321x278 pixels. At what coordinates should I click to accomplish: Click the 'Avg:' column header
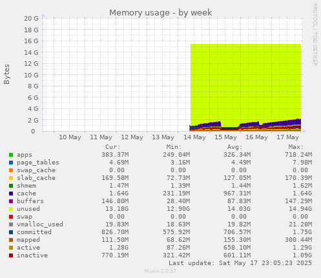(234, 147)
